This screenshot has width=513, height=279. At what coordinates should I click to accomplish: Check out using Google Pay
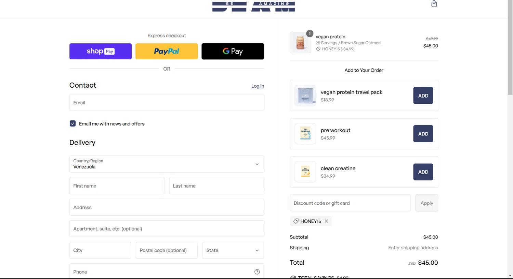click(233, 51)
